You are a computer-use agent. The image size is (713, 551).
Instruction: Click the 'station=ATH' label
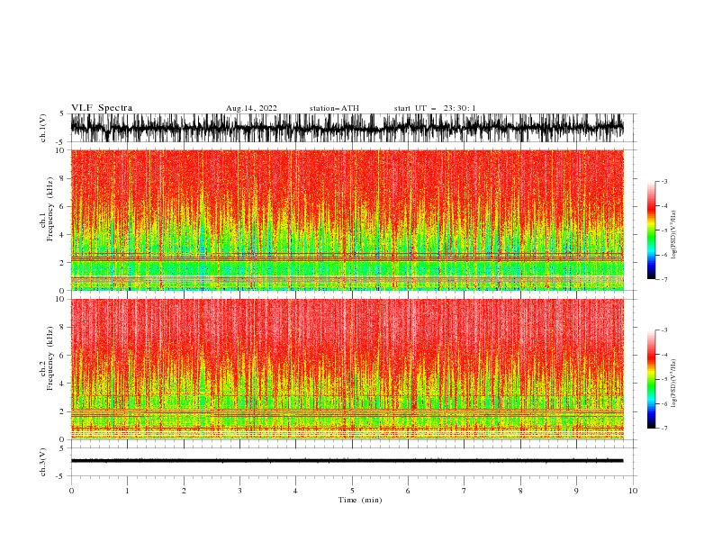334,108
